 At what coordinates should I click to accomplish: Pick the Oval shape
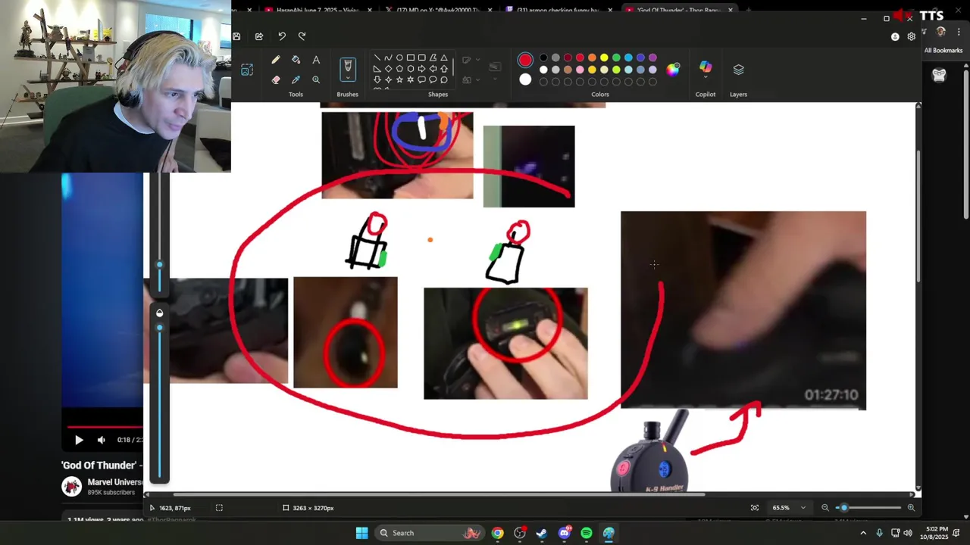point(399,58)
